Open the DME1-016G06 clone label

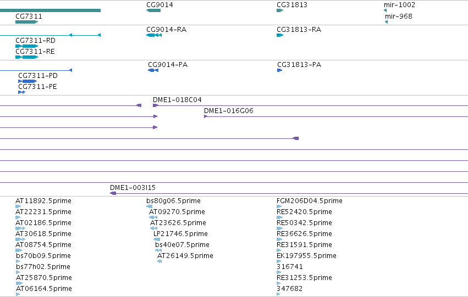[x=229, y=111]
